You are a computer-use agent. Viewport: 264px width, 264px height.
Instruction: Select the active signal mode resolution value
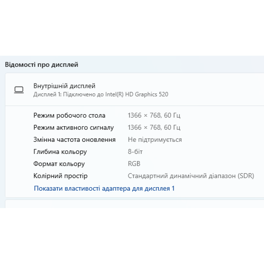click(x=144, y=128)
